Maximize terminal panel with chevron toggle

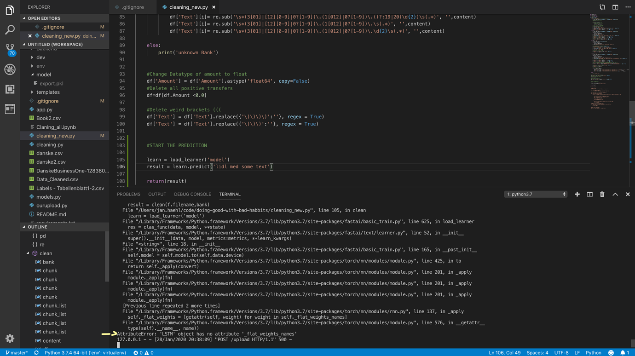615,194
